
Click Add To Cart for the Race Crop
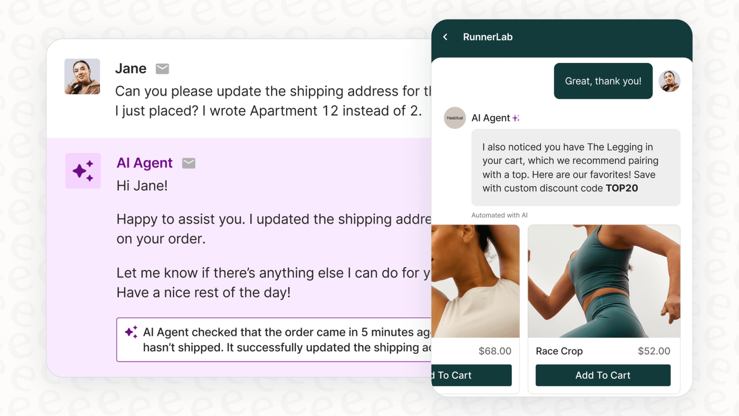(x=603, y=375)
